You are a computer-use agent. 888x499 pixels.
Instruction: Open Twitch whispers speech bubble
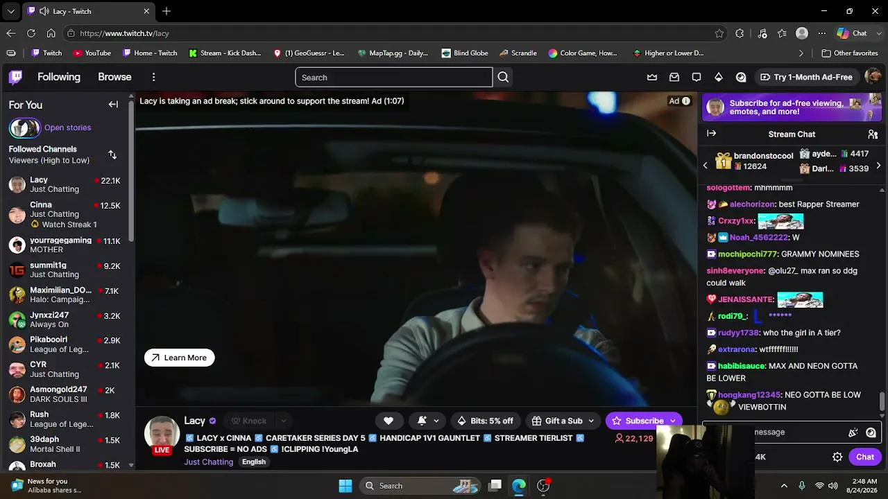(x=697, y=77)
